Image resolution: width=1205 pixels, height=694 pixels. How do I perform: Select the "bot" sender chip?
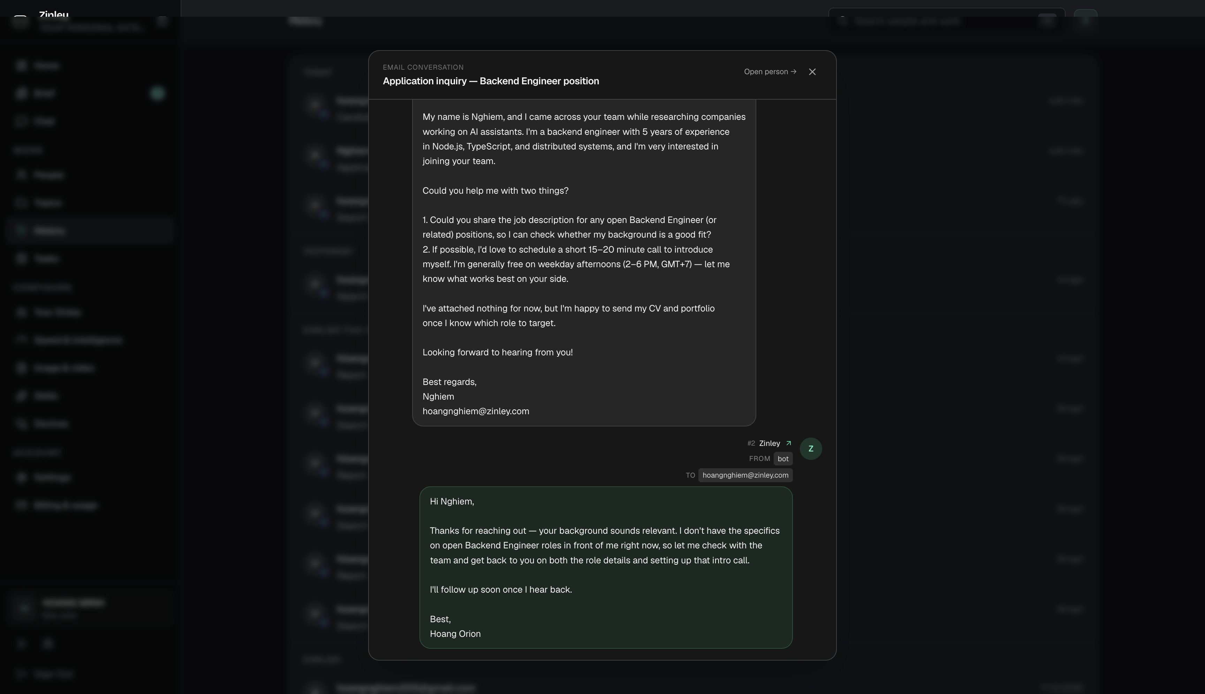[782, 458]
